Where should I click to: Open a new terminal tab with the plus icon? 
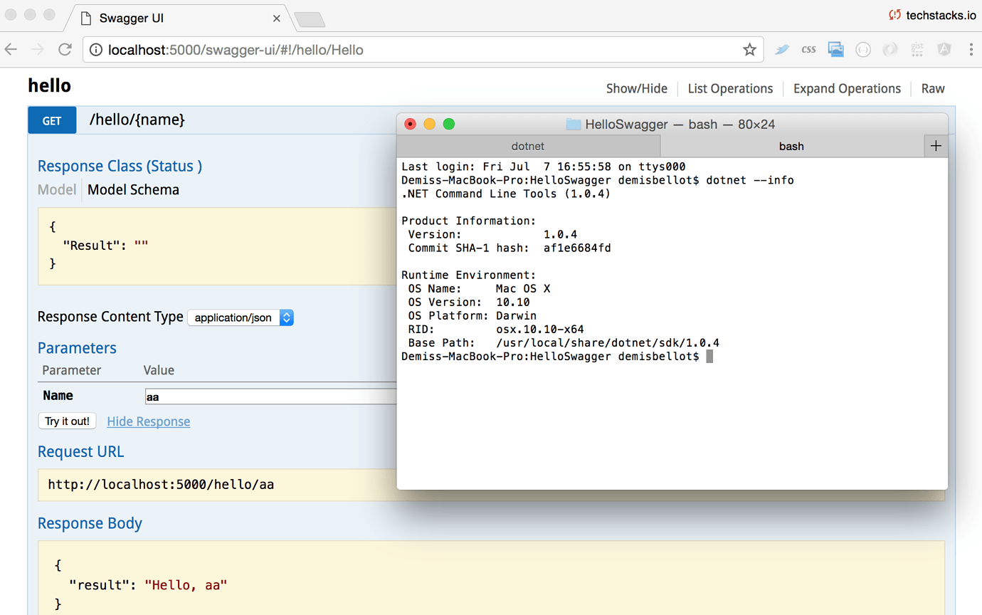tap(936, 145)
